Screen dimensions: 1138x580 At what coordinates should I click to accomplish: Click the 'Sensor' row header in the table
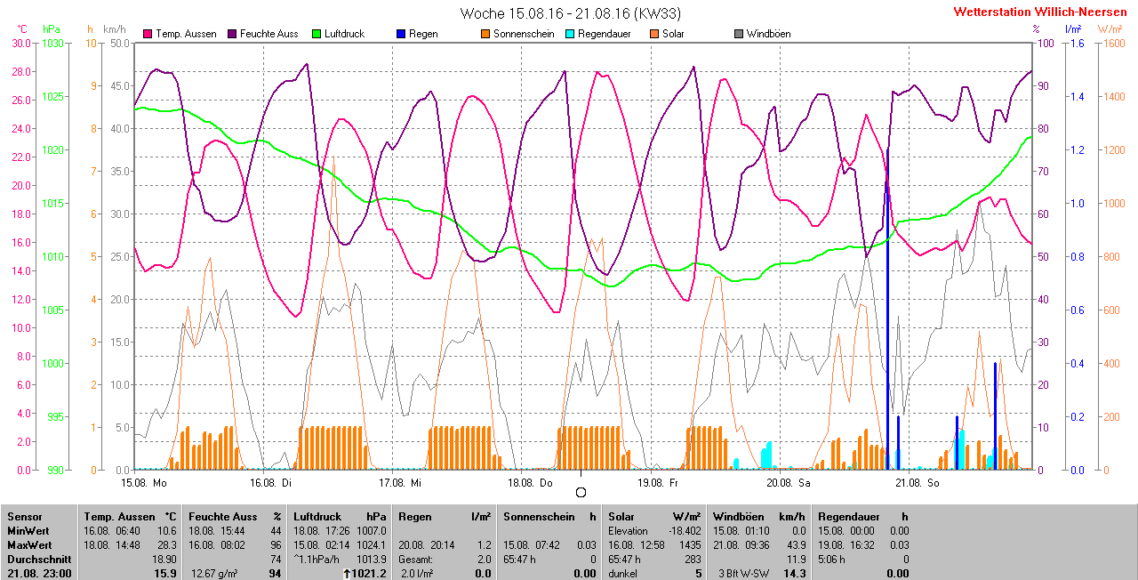click(26, 517)
